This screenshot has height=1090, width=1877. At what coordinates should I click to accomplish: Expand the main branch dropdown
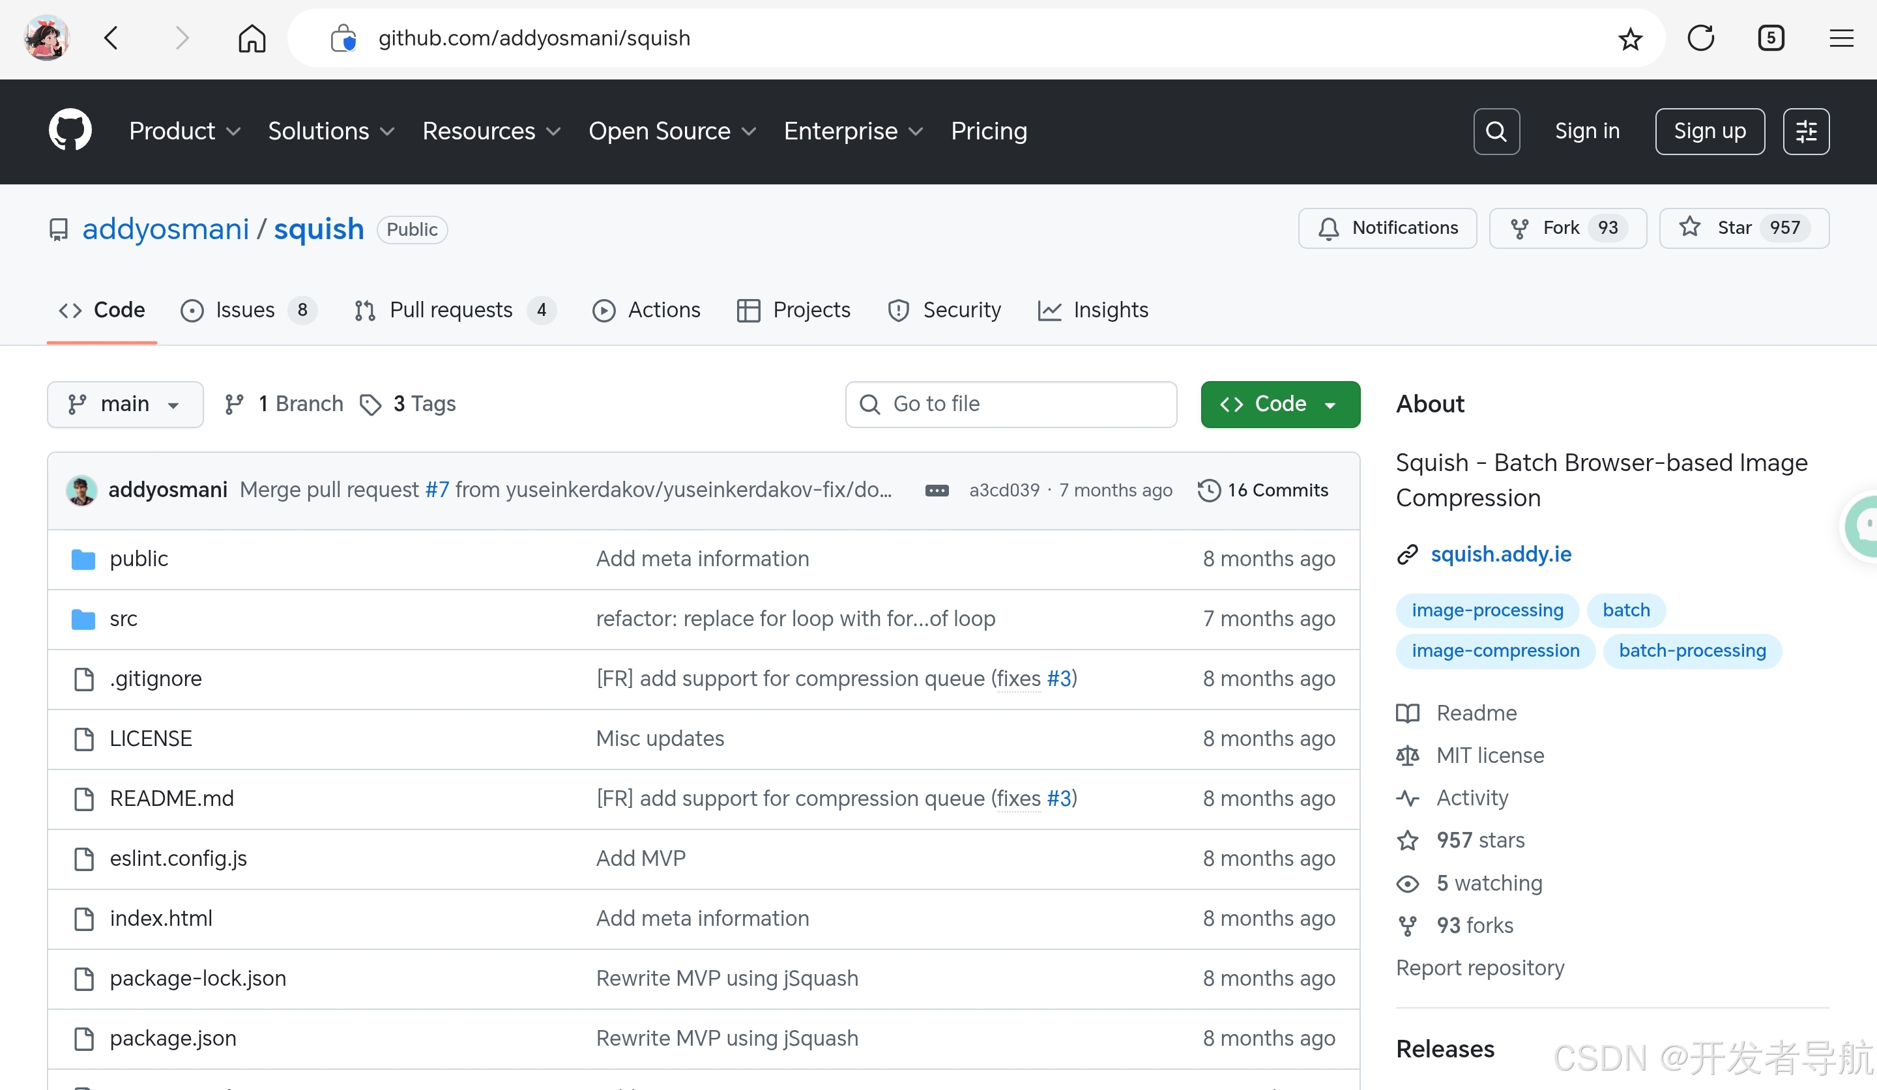[x=125, y=405]
